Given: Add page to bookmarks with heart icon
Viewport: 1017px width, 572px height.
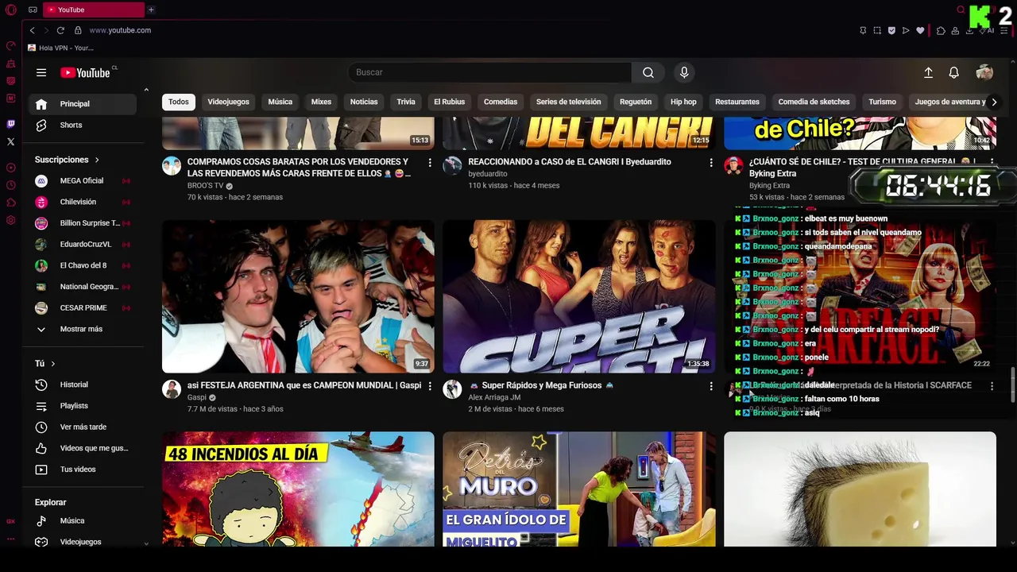Looking at the screenshot, I should (920, 30).
